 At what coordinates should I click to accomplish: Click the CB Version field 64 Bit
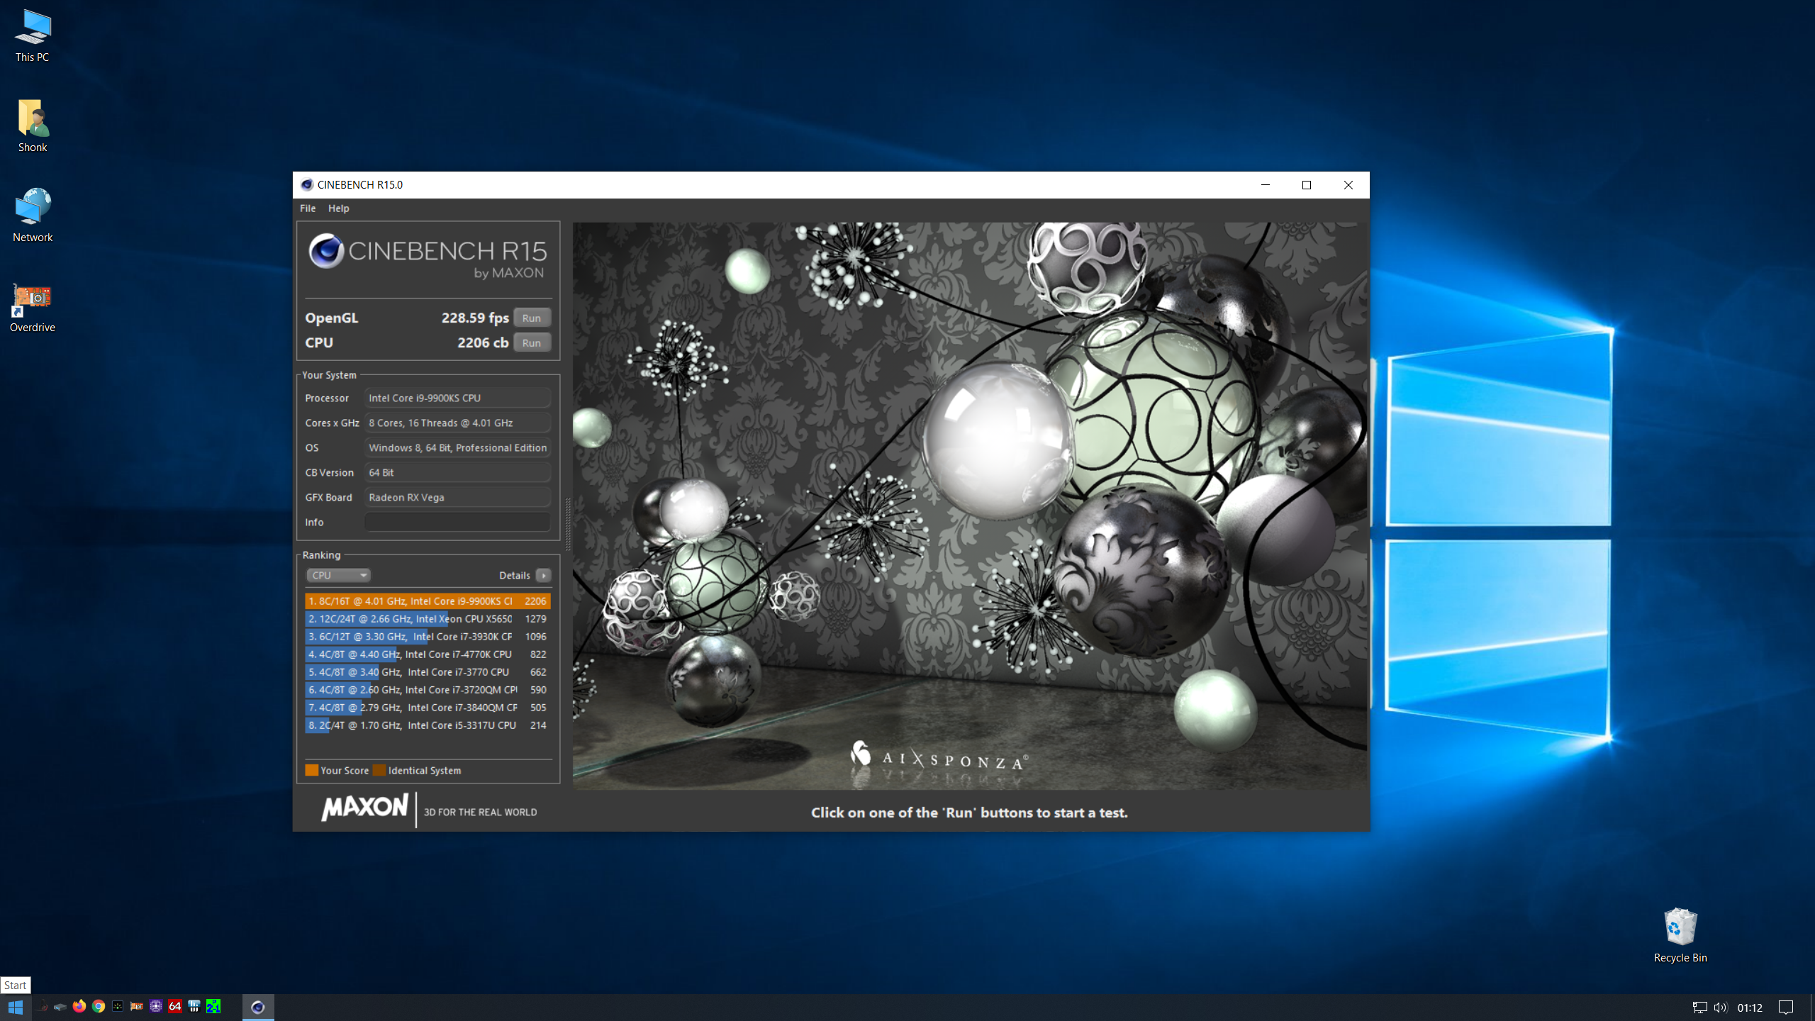point(457,472)
